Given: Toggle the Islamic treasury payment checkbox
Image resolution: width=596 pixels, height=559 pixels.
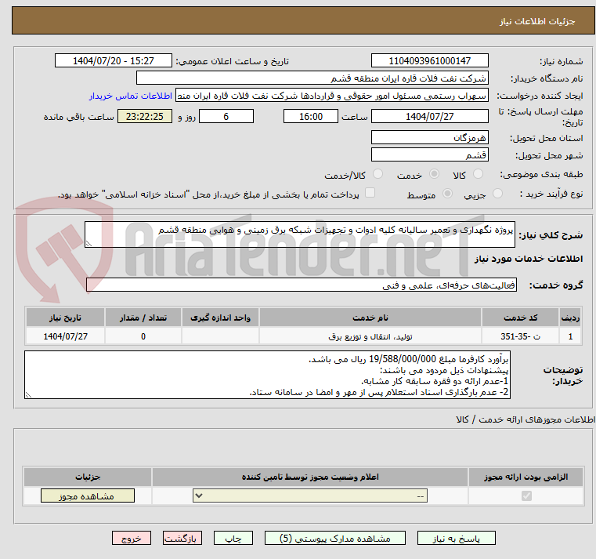Looking at the screenshot, I should [x=370, y=193].
